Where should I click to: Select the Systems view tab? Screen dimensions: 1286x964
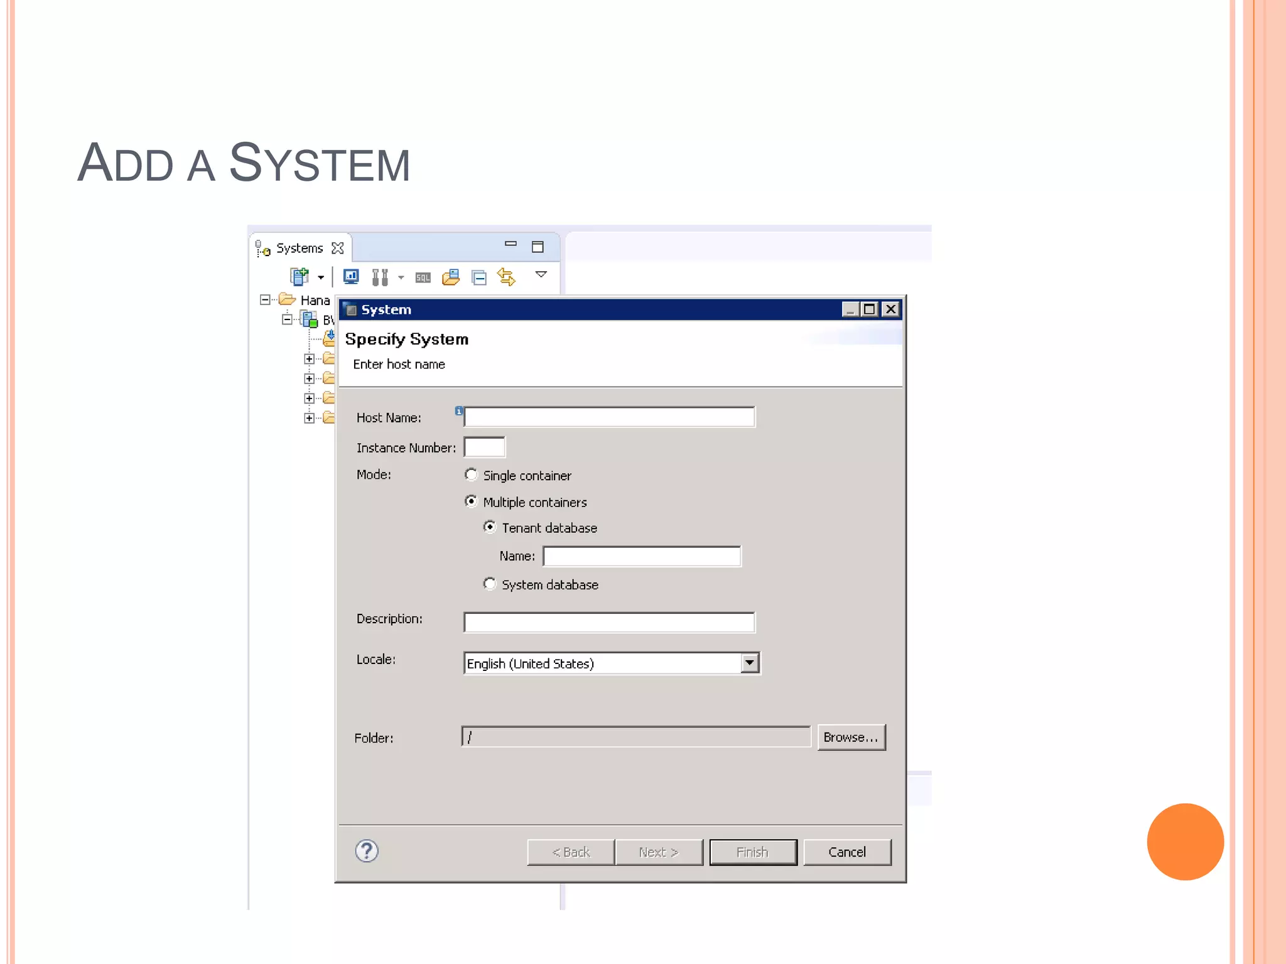click(300, 249)
